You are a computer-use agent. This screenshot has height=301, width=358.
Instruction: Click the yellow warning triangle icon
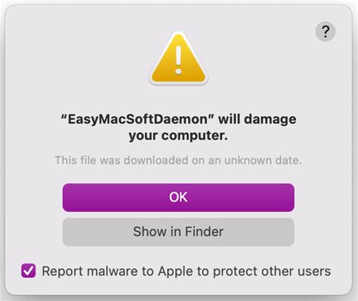178,58
